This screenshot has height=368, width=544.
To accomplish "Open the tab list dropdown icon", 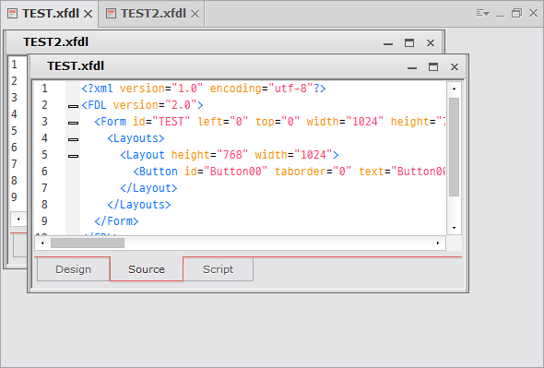I will pos(482,14).
